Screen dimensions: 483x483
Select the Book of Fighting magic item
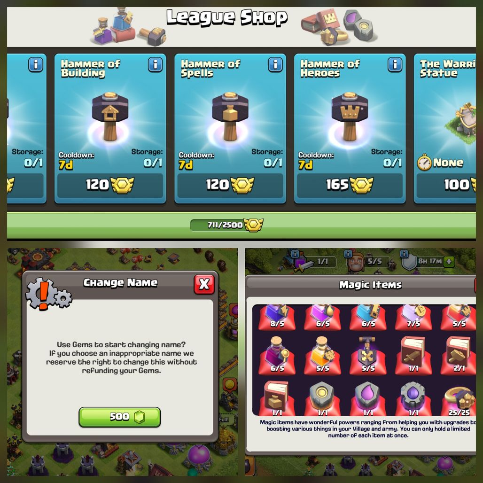[413, 355]
